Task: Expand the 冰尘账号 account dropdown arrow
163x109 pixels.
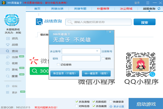Action: 97,51
